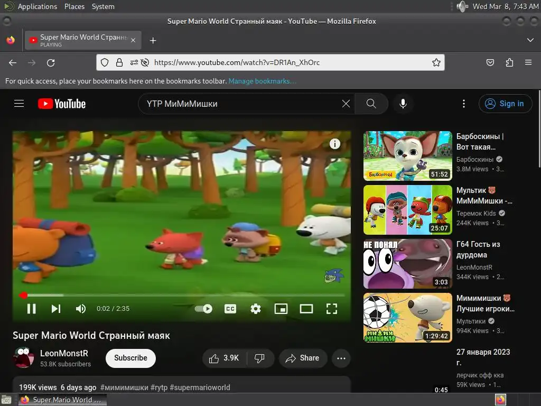541x406 pixels.
Task: Skip to the next video
Action: (x=56, y=309)
